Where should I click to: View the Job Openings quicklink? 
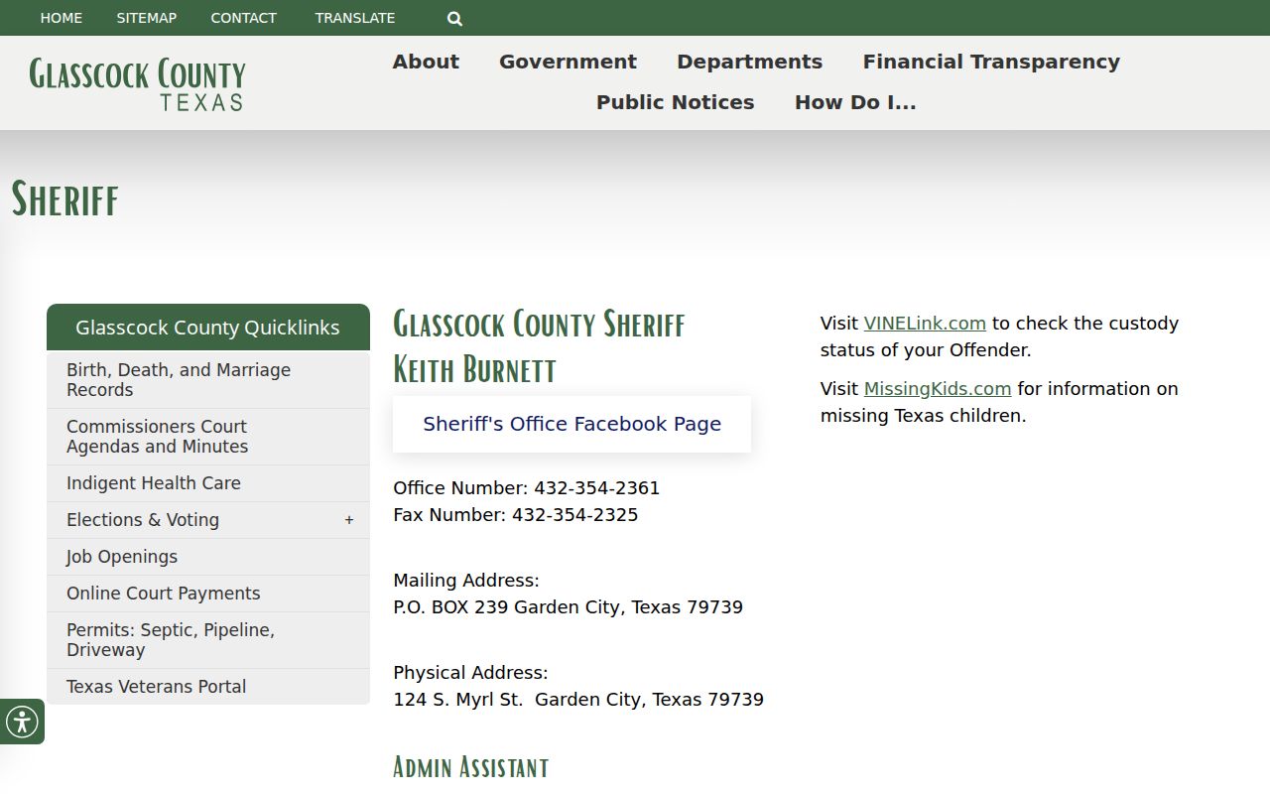(x=208, y=557)
